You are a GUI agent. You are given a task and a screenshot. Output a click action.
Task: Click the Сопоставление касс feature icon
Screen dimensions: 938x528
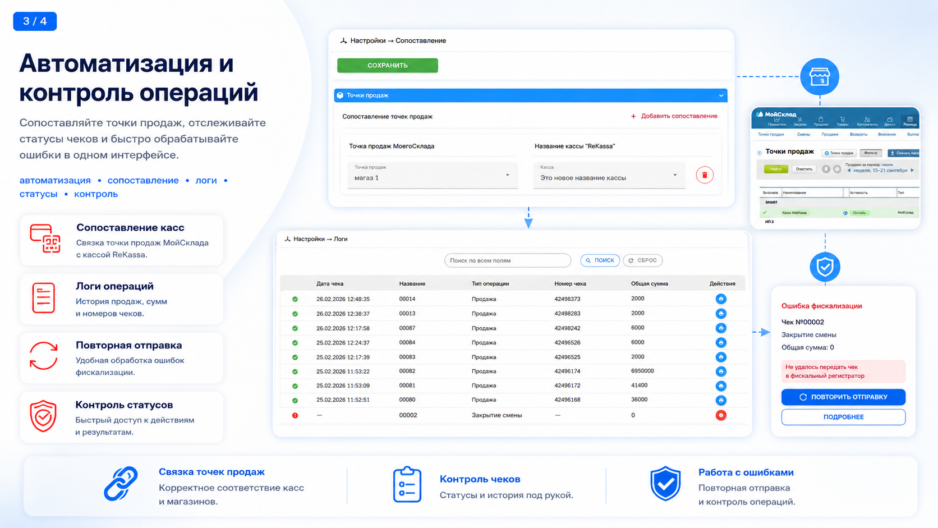point(45,238)
